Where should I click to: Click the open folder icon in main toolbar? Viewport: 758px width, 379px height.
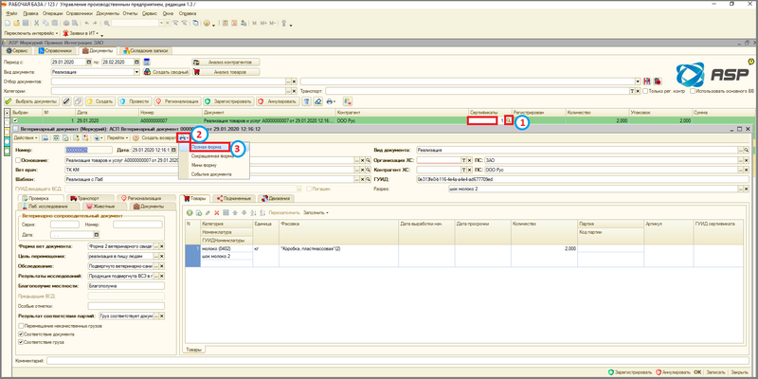click(x=16, y=23)
